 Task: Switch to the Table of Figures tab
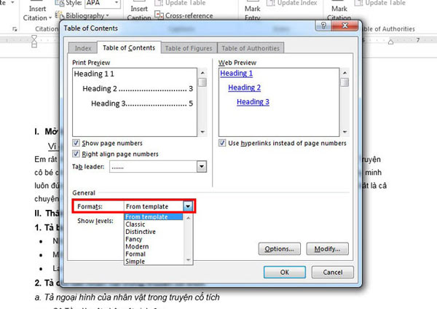point(188,49)
